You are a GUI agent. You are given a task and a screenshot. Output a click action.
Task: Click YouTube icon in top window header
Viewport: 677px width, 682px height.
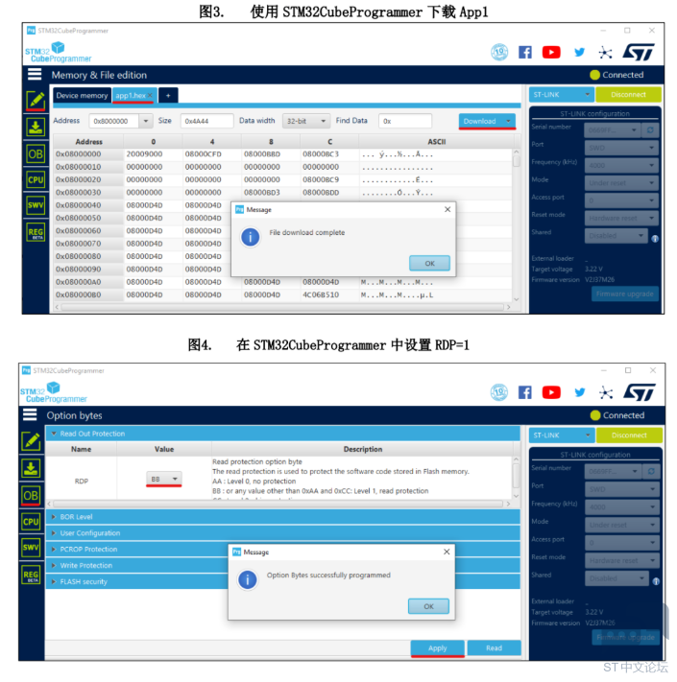551,52
